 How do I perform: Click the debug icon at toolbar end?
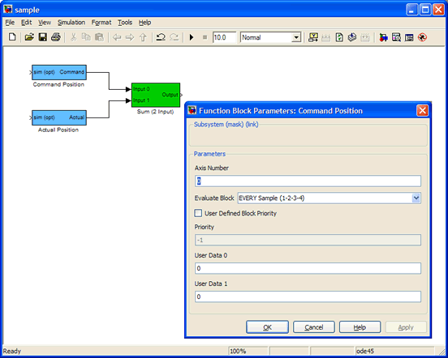pos(422,37)
